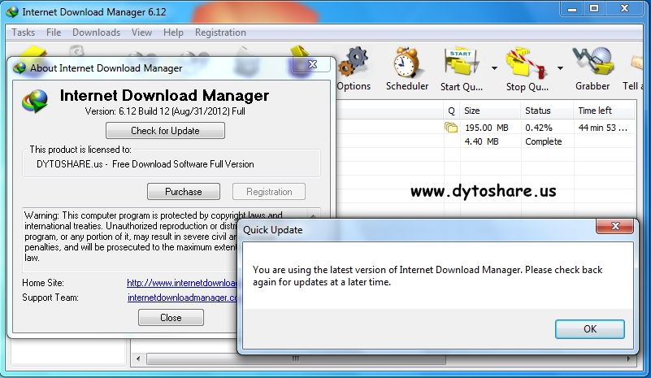Sort by Time left column header
The image size is (651, 378).
(604, 111)
